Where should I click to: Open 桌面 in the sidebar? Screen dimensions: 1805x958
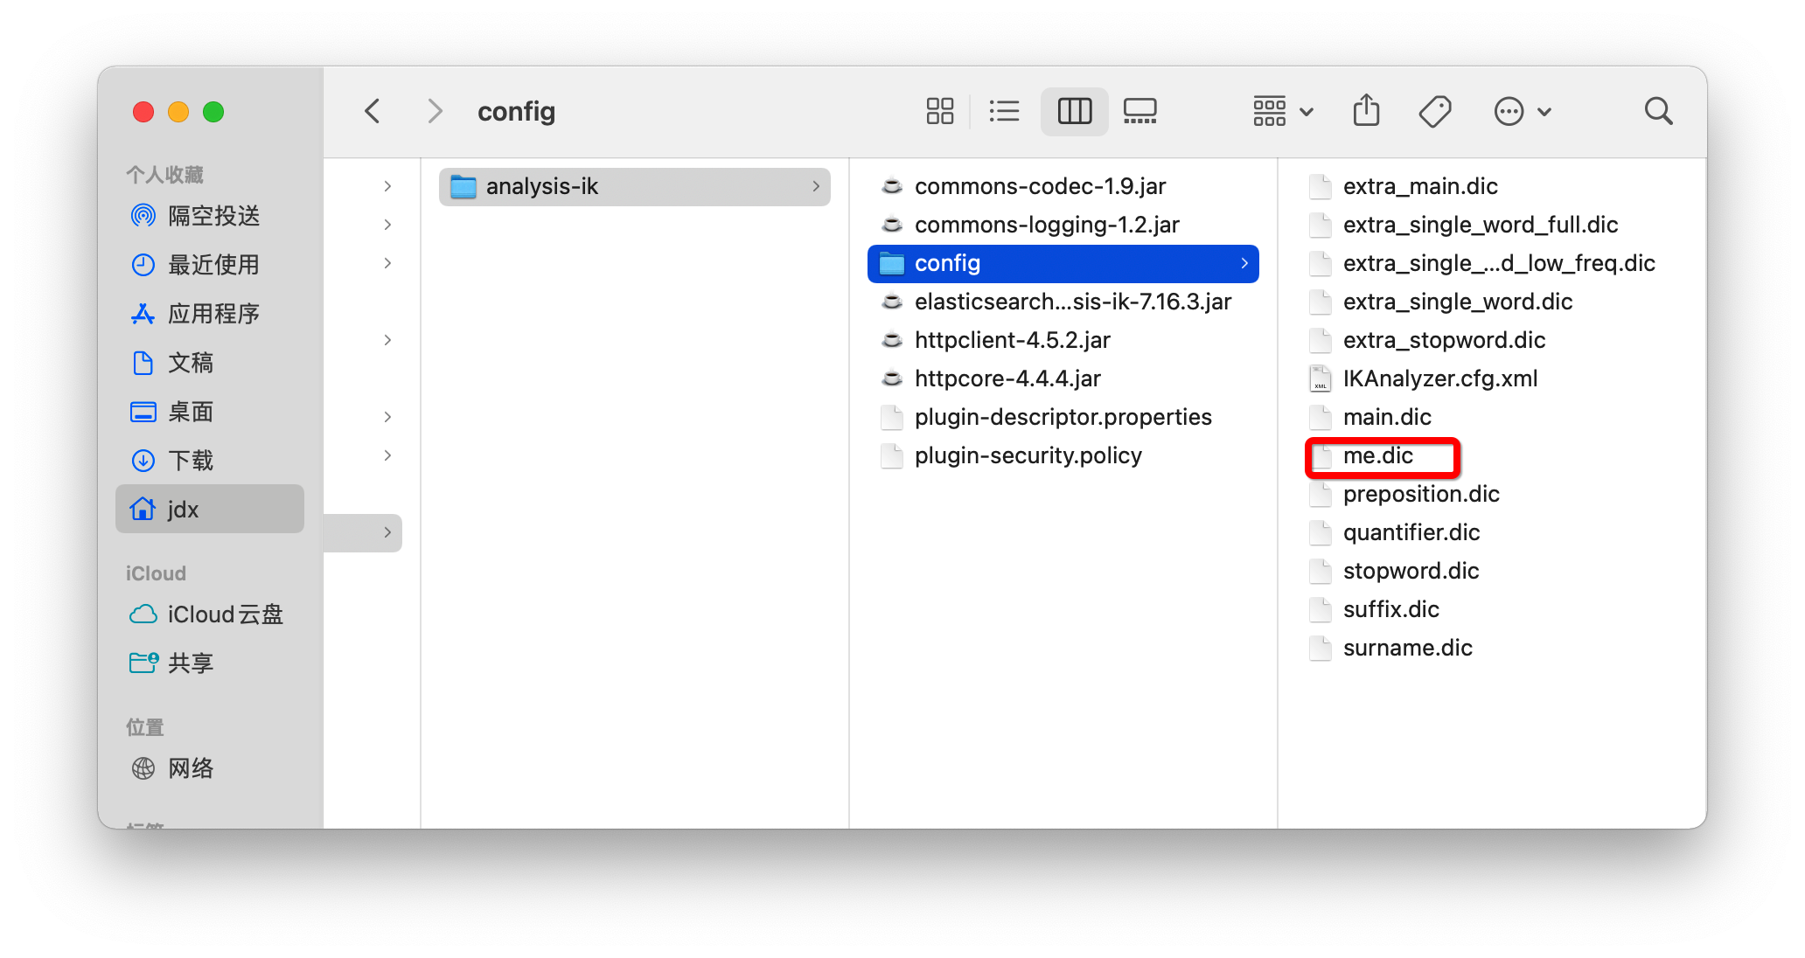point(210,412)
